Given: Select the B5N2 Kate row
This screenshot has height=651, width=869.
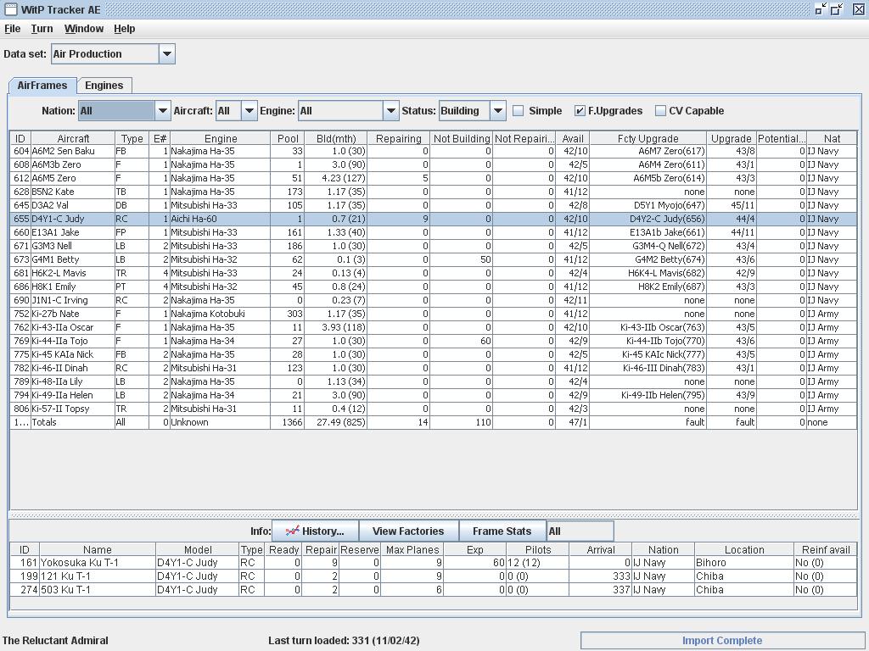Looking at the screenshot, I should [434, 192].
